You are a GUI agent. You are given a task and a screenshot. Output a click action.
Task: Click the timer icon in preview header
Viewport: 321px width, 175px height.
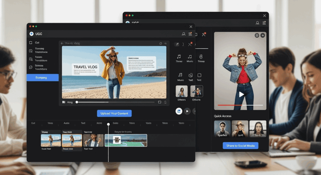coord(160,43)
